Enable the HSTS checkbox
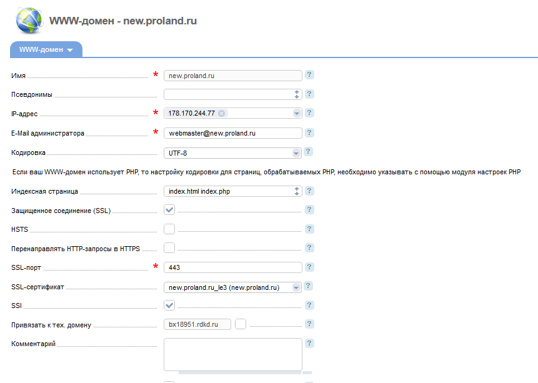The height and width of the screenshot is (383, 538). tap(169, 229)
